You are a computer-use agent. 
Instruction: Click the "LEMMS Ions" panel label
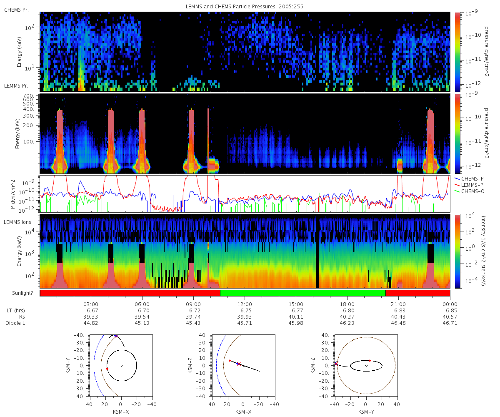tap(18, 222)
